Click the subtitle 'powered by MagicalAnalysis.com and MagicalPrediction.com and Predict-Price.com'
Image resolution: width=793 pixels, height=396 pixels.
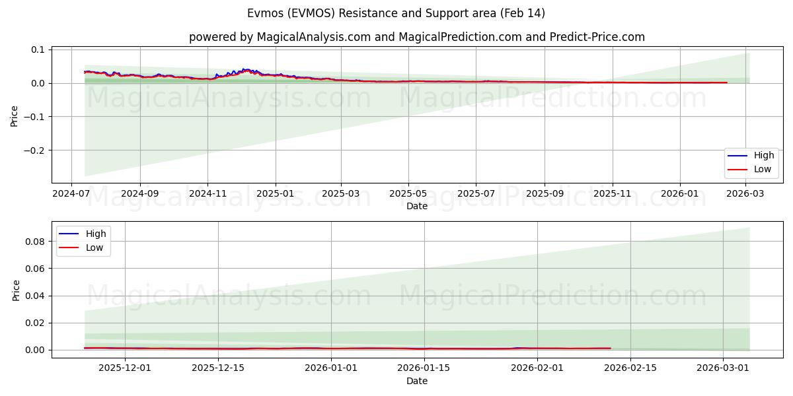(417, 37)
